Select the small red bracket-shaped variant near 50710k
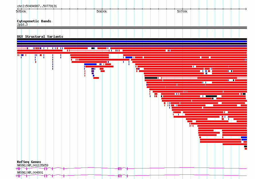 [192, 126]
